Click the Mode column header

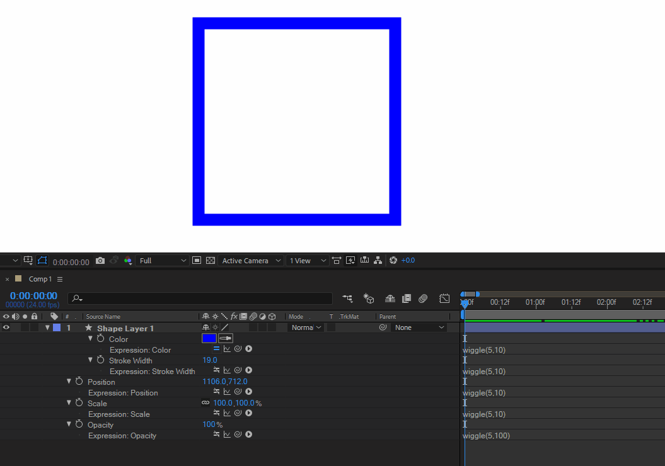296,317
